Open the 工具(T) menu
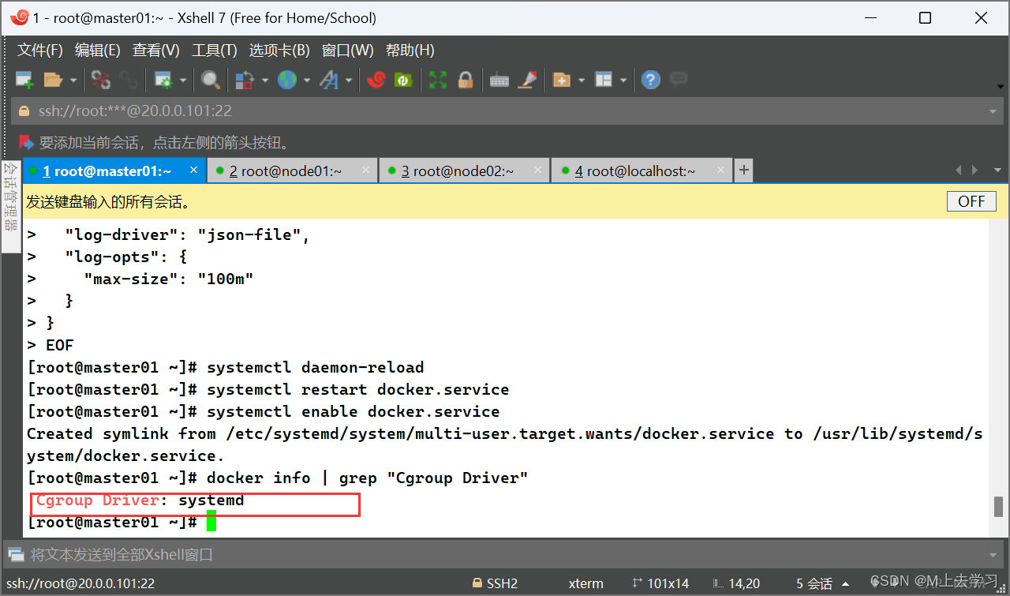This screenshot has width=1010, height=596. pyautogui.click(x=215, y=51)
